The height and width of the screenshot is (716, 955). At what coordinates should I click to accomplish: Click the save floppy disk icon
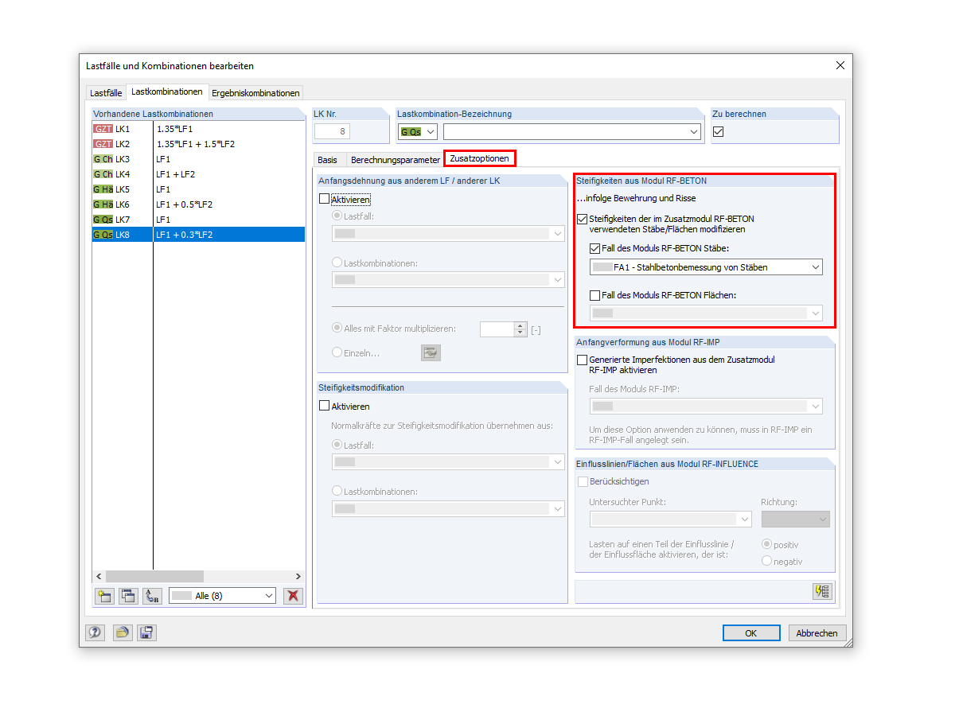click(x=146, y=633)
